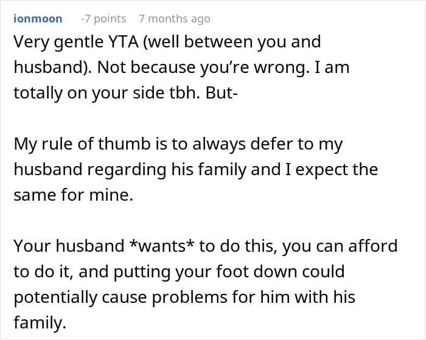Click the "7 months ago" timestamp
The width and height of the screenshot is (426, 340).
tap(175, 19)
